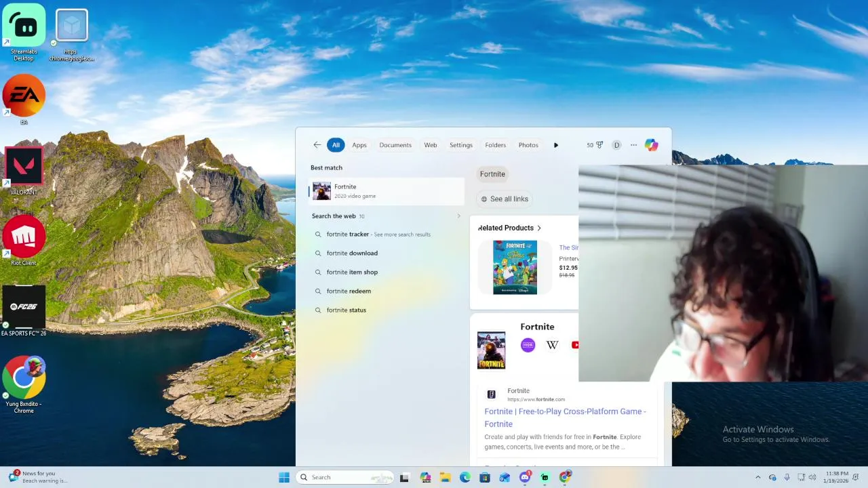Open the clock and date in taskbar
Screen dimensions: 868x488
click(x=837, y=477)
